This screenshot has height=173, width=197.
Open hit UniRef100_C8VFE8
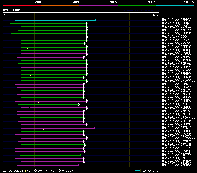(177, 27)
